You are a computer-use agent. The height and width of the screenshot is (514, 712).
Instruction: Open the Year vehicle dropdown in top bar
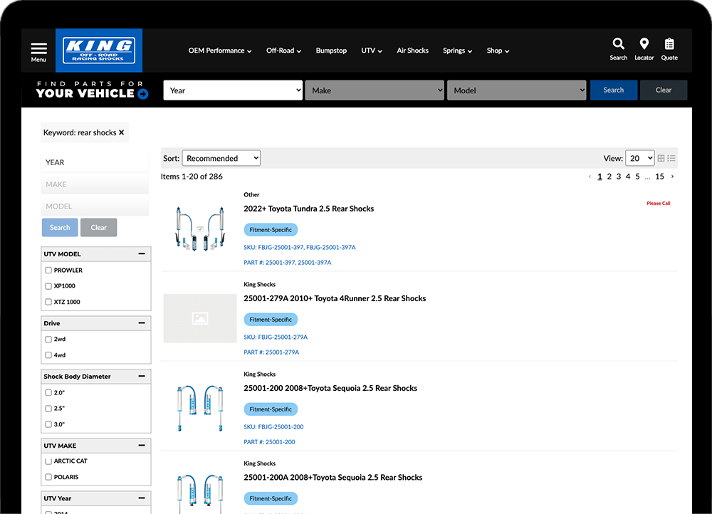(233, 90)
